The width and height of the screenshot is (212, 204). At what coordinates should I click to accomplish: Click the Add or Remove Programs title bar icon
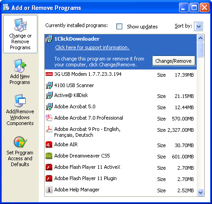point(6,7)
